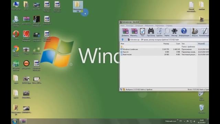Click the status bar icon left of Выбрано
This screenshot has height=124, width=220.
click(121, 90)
